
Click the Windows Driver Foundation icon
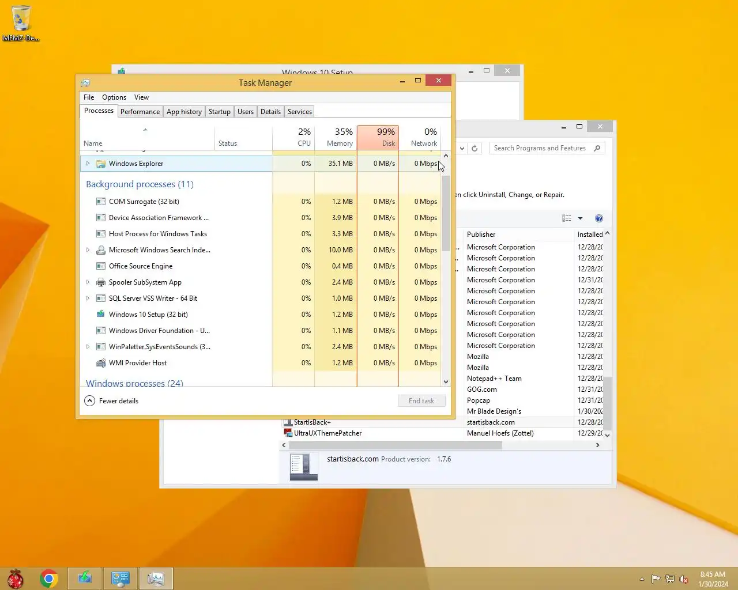point(101,331)
